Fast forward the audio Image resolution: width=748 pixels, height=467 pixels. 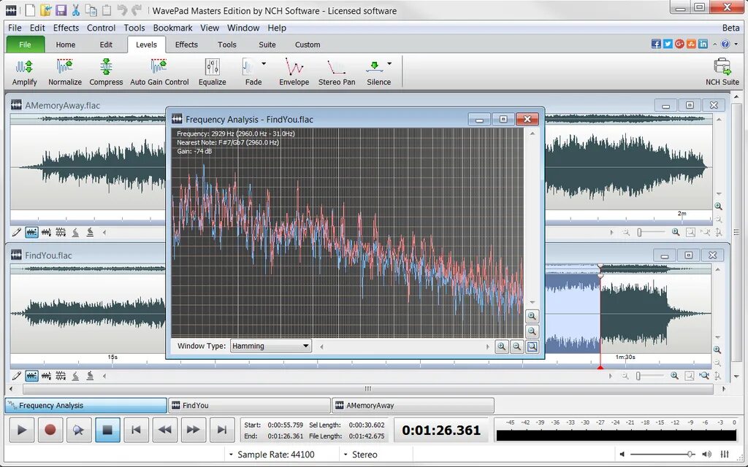[x=193, y=430]
